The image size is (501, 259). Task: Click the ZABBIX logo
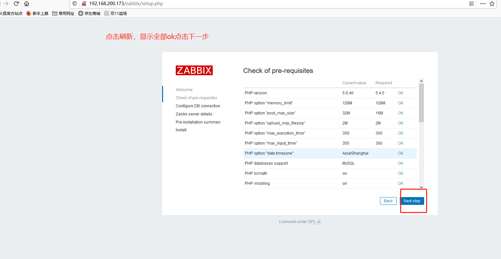194,70
